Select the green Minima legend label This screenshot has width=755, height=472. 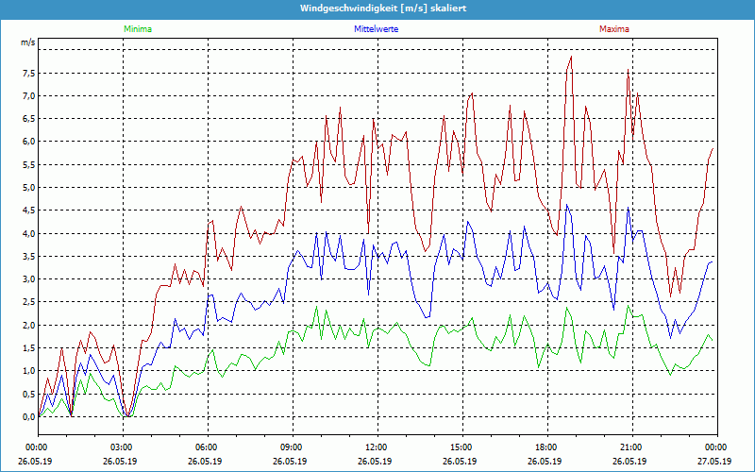(x=137, y=29)
